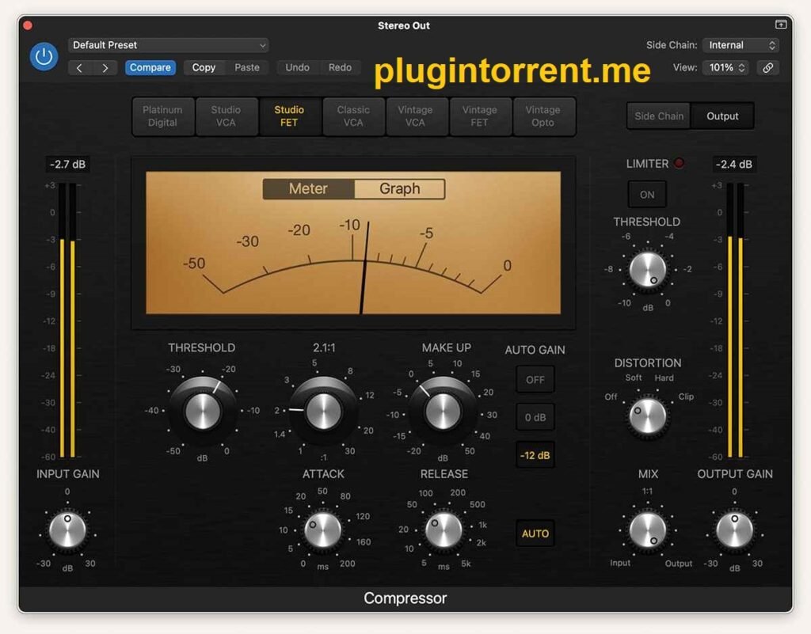This screenshot has height=634, width=811.
Task: Click the Input Gain knob
Action: point(67,530)
